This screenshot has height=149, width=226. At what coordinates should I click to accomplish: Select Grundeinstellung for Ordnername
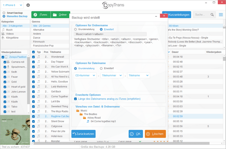tap(75, 30)
